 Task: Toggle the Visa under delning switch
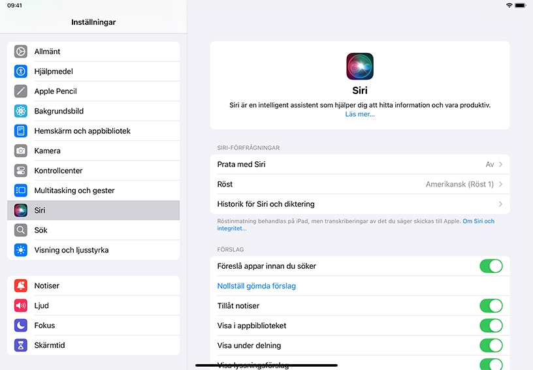(x=491, y=346)
